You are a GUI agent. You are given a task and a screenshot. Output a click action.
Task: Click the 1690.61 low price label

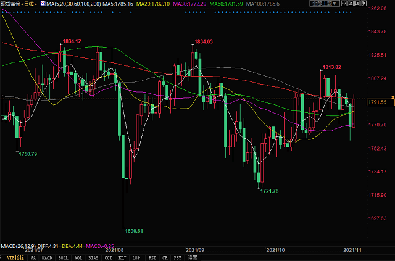coord(133,231)
